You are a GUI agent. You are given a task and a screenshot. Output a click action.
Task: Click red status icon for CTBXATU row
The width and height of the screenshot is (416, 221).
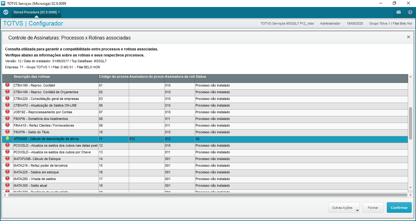tap(8, 105)
